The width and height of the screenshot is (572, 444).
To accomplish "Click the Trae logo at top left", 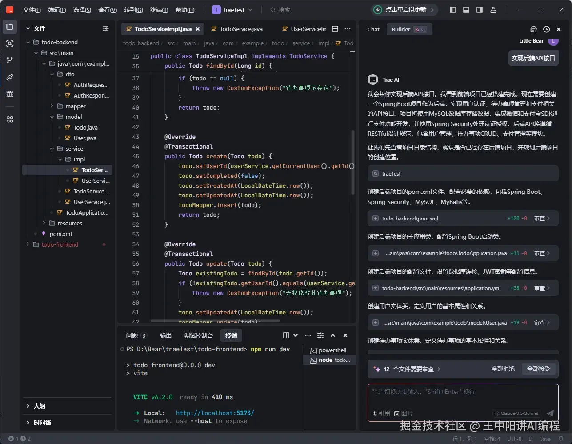I will (x=10, y=10).
